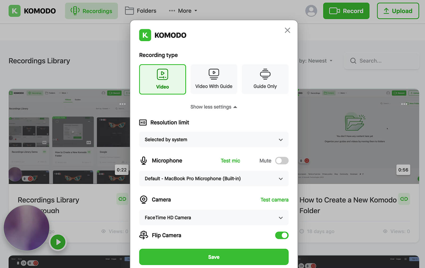Expand the More menu
This screenshot has height=268, width=425.
click(183, 11)
